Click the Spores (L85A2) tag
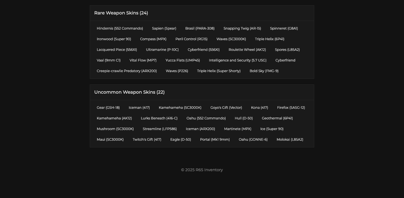This screenshot has height=198, width=404. pyautogui.click(x=287, y=50)
